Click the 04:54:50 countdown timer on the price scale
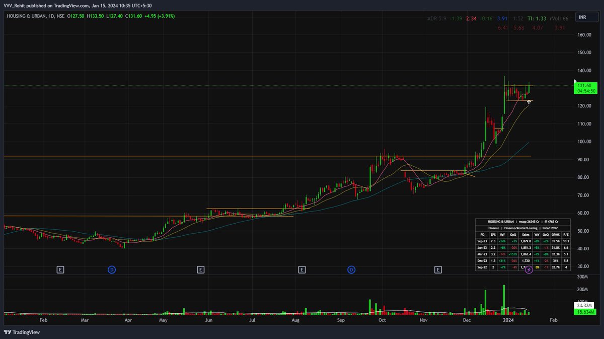This screenshot has width=604, height=339. click(585, 92)
